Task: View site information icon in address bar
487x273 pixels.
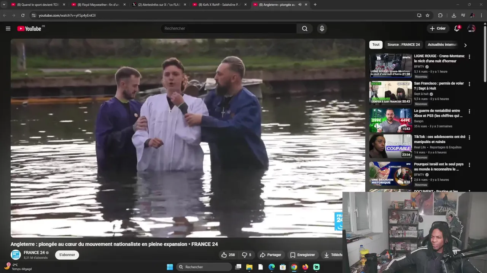Action: (x=33, y=16)
